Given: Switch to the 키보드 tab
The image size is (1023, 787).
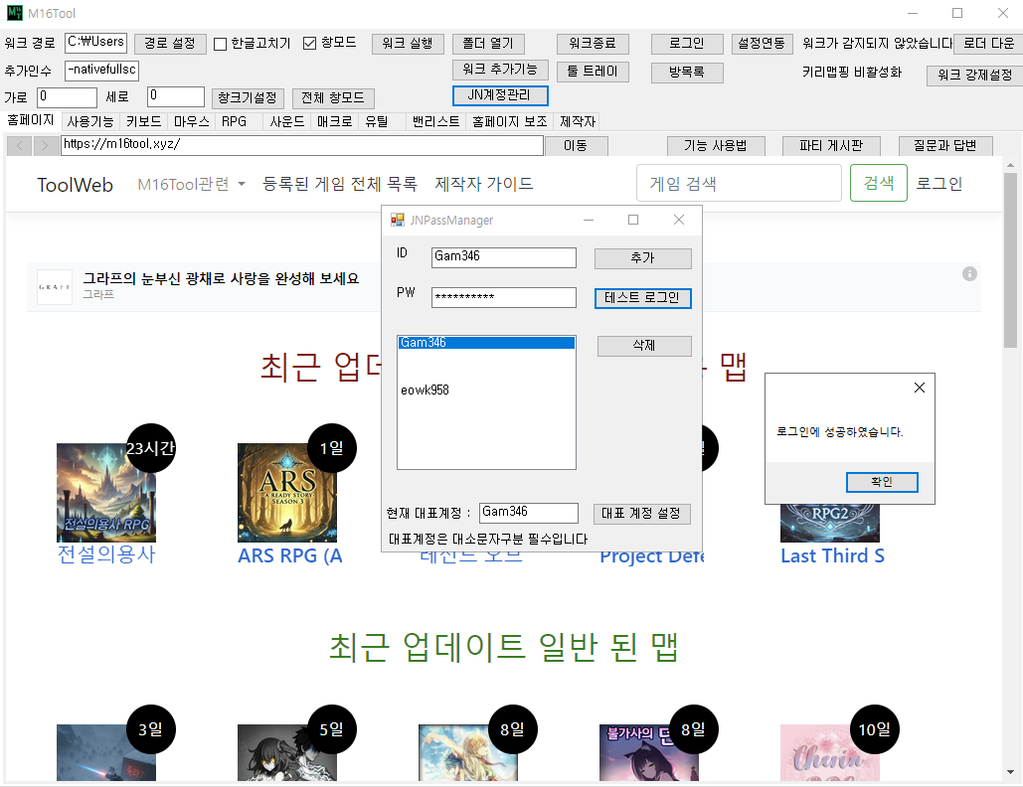Looking at the screenshot, I should click(144, 122).
